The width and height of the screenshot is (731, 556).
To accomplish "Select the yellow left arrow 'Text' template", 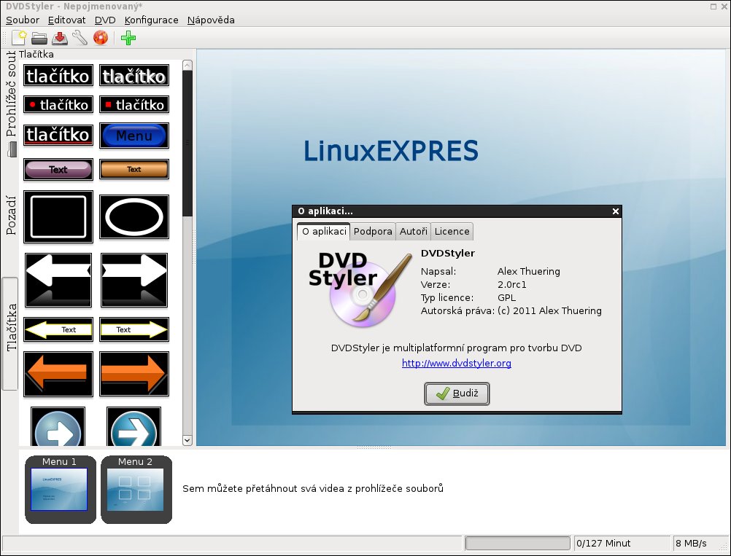I will tap(58, 329).
